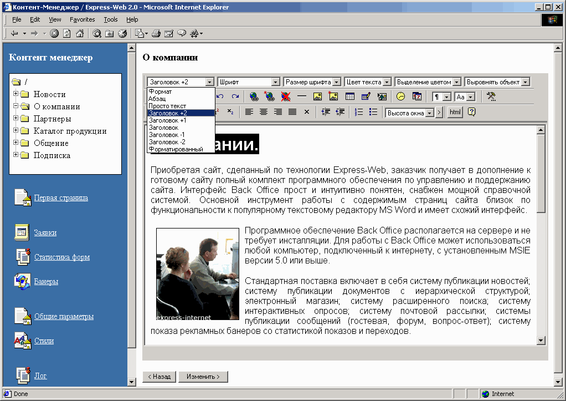Click the Изменить button

[203, 377]
